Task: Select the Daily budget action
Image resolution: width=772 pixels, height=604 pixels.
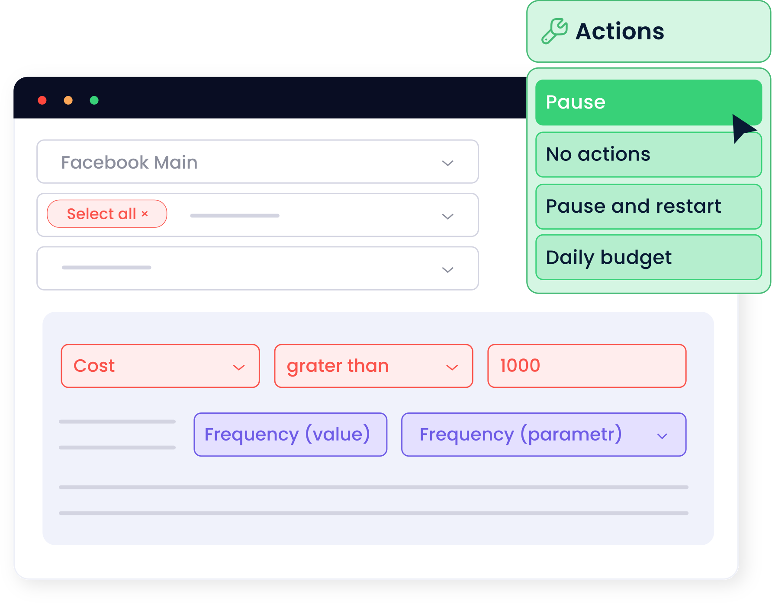Action: 649,258
